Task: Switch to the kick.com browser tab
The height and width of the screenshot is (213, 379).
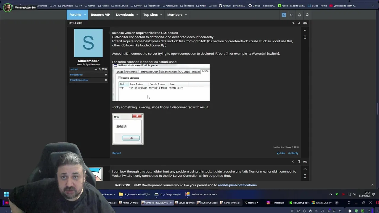Action: click(x=299, y=203)
